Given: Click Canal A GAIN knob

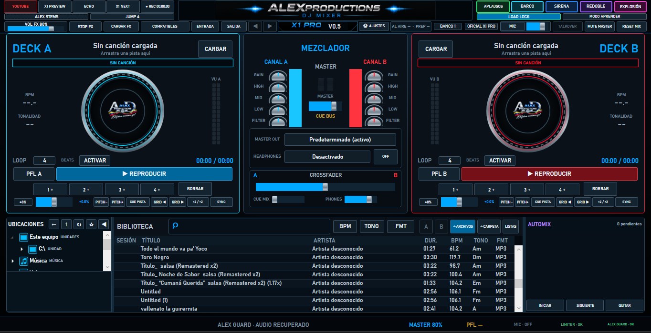Looking at the screenshot, I should [277, 76].
